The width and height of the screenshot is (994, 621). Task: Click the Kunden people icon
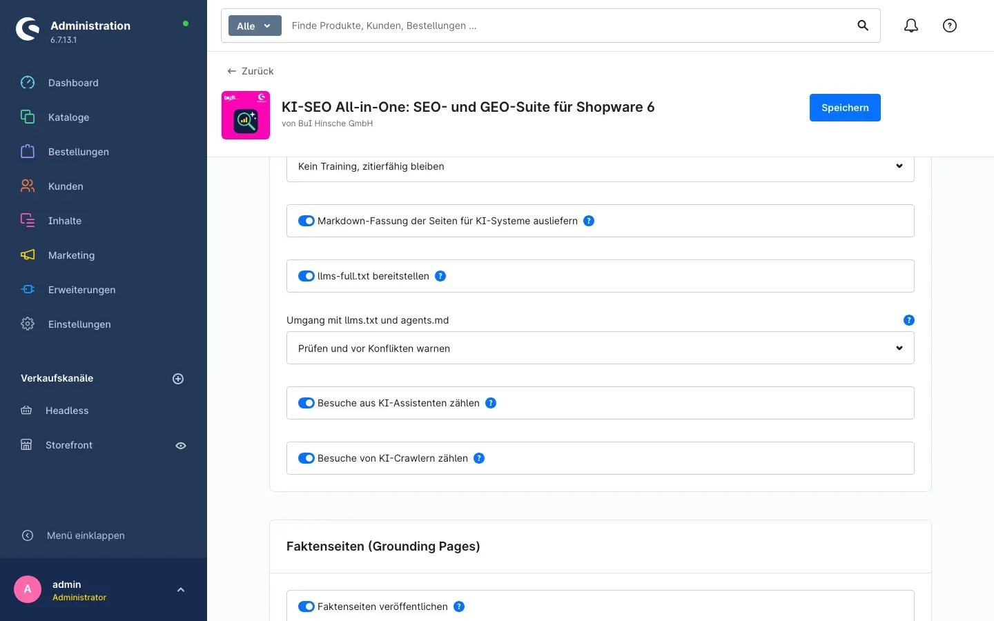click(x=28, y=186)
